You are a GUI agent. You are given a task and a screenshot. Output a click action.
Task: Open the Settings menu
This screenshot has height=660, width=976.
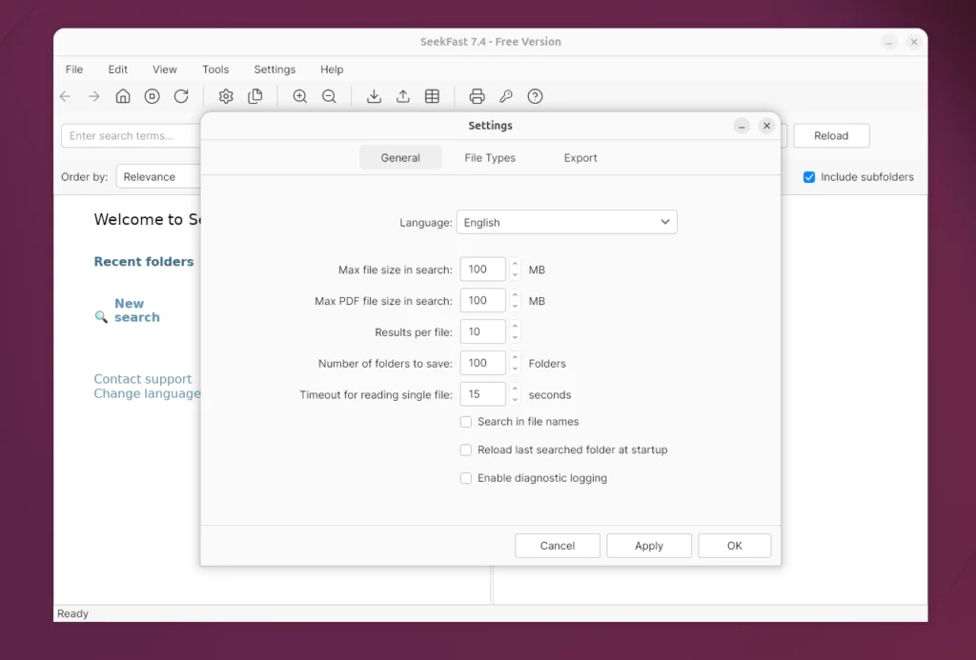coord(274,70)
